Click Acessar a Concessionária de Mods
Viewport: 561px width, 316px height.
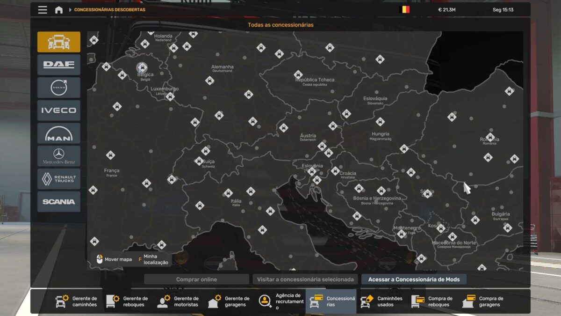pyautogui.click(x=414, y=279)
